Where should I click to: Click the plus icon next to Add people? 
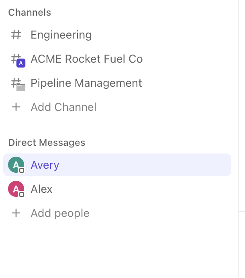click(x=16, y=213)
